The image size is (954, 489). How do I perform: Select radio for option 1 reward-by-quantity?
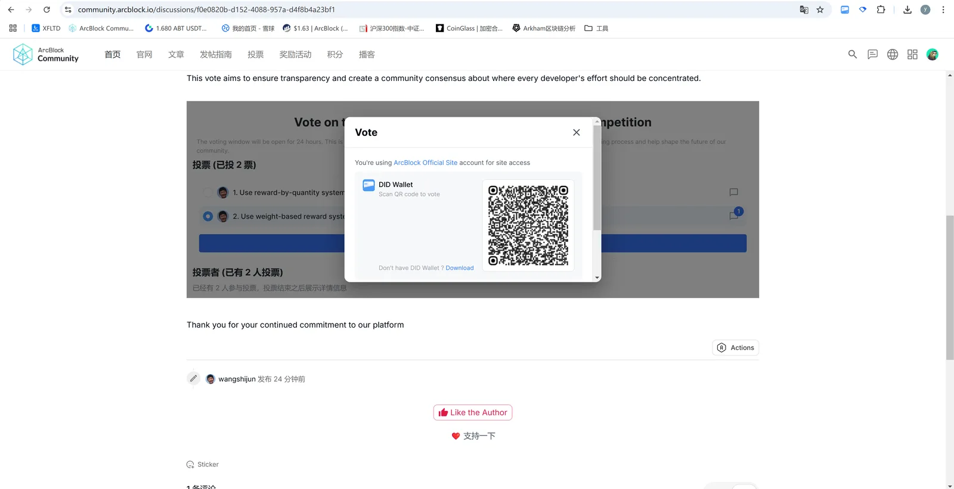(x=207, y=192)
